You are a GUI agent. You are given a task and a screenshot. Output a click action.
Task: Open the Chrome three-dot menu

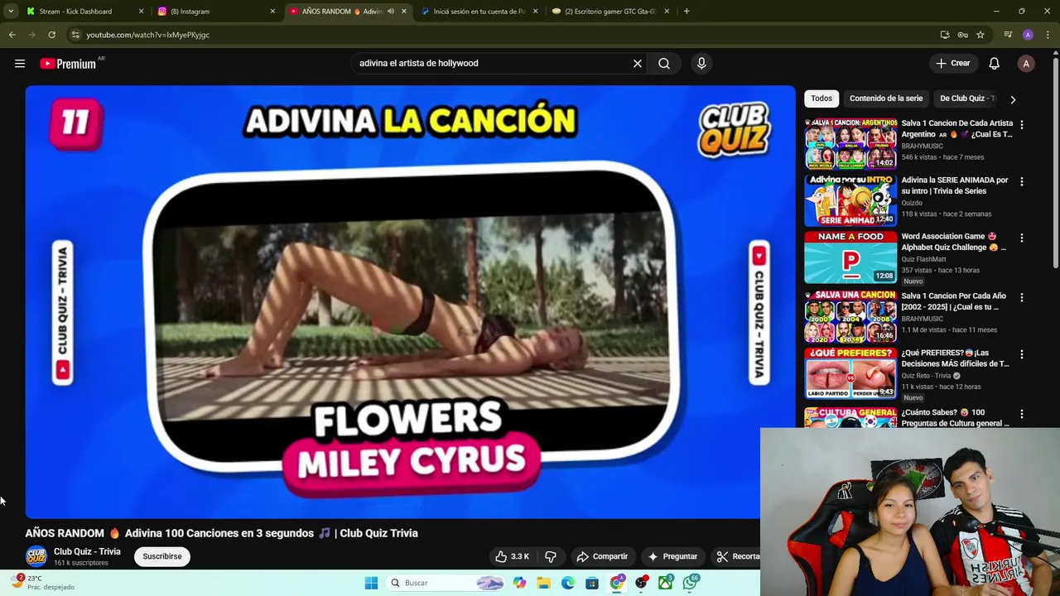tap(1048, 35)
